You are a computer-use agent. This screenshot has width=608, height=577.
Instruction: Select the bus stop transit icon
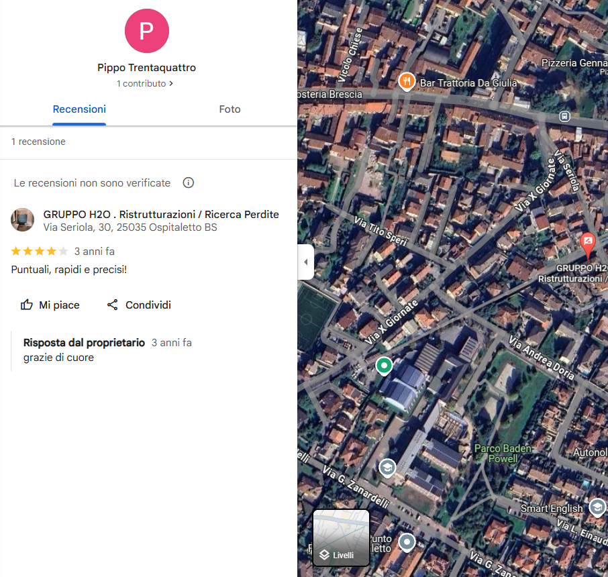[564, 116]
